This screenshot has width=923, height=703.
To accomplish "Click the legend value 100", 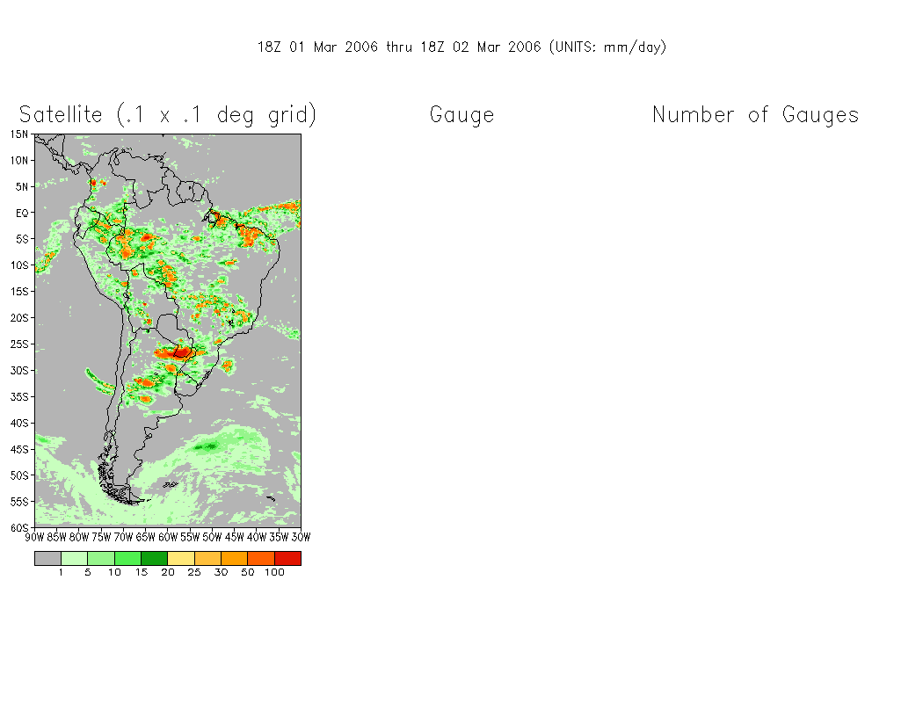I will point(274,572).
